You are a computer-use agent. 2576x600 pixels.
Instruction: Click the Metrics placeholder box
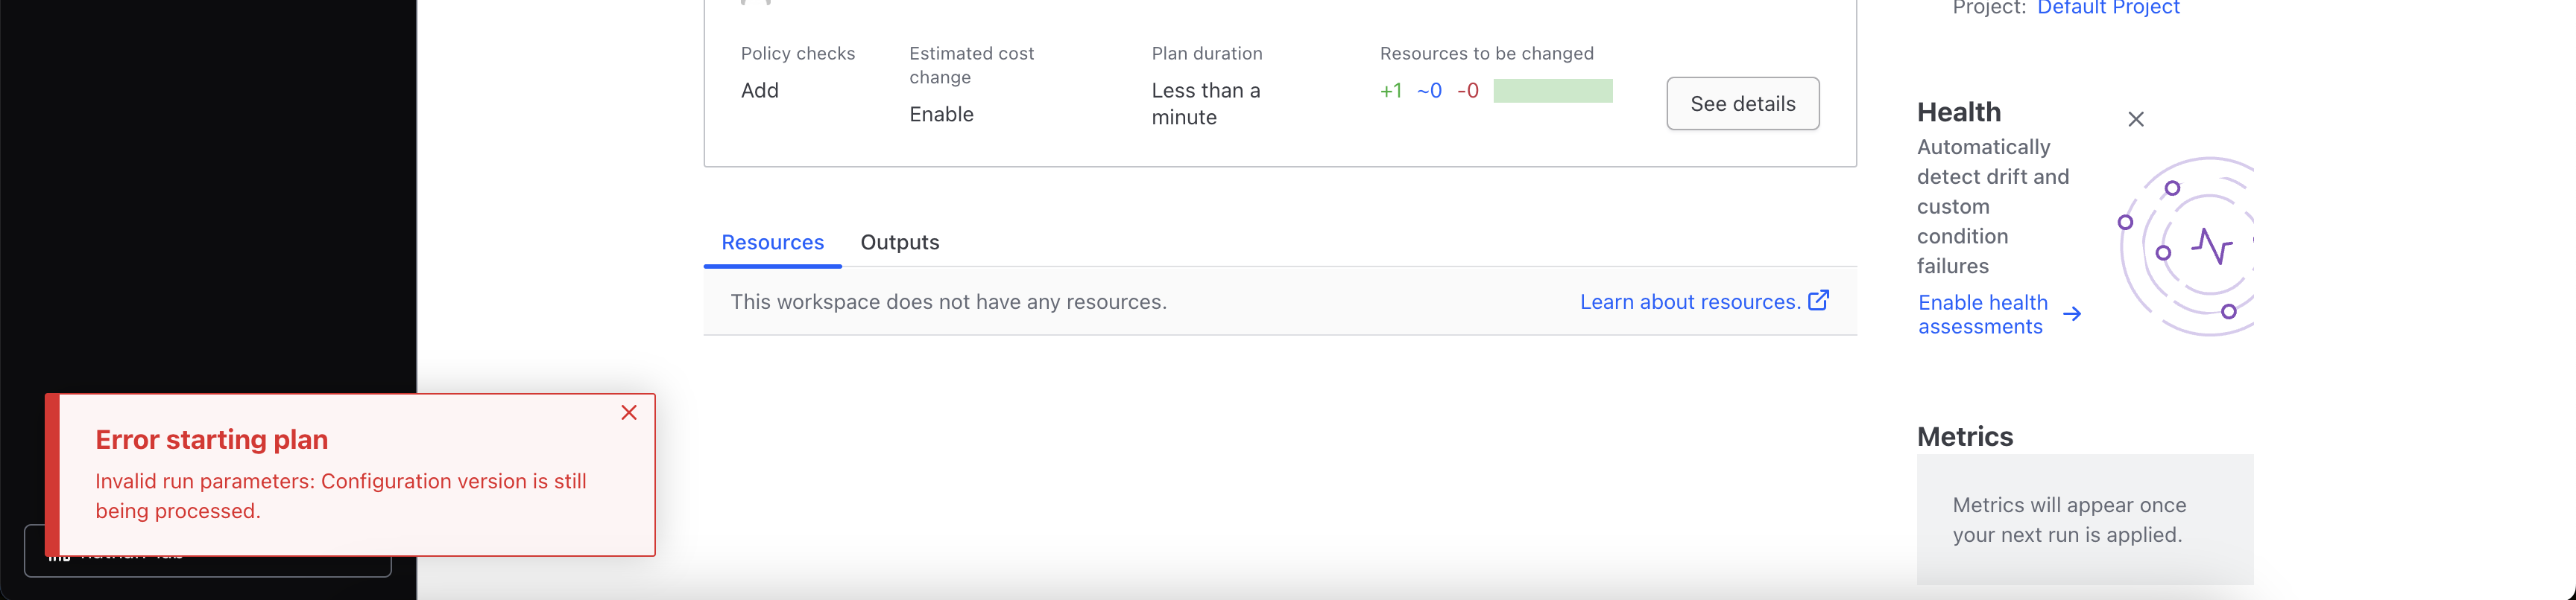2084,519
